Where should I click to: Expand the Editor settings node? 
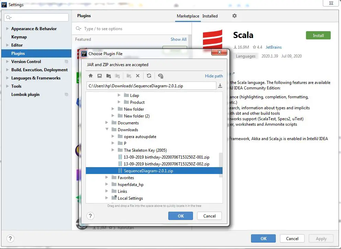[x=8, y=45]
